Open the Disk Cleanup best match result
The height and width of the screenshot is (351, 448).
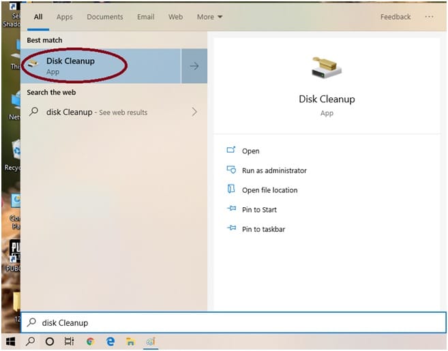(x=100, y=66)
